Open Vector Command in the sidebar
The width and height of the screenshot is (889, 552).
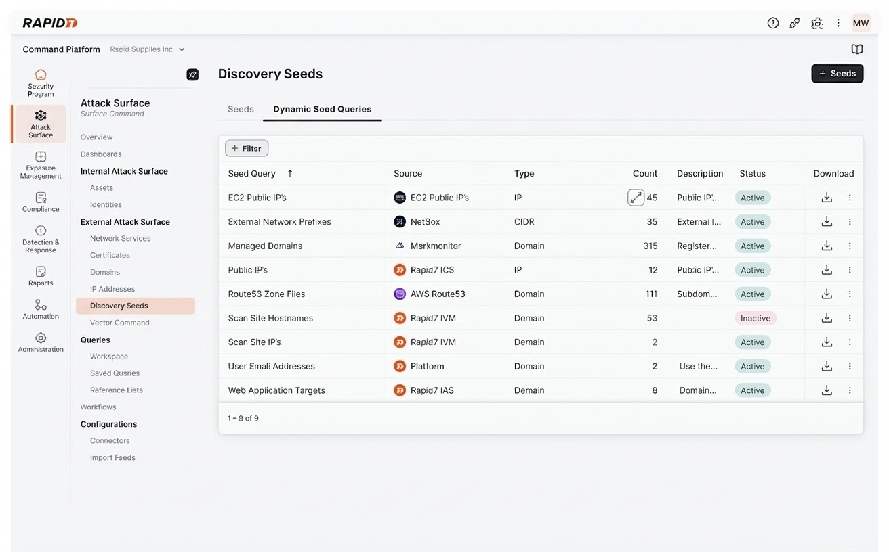coord(119,323)
